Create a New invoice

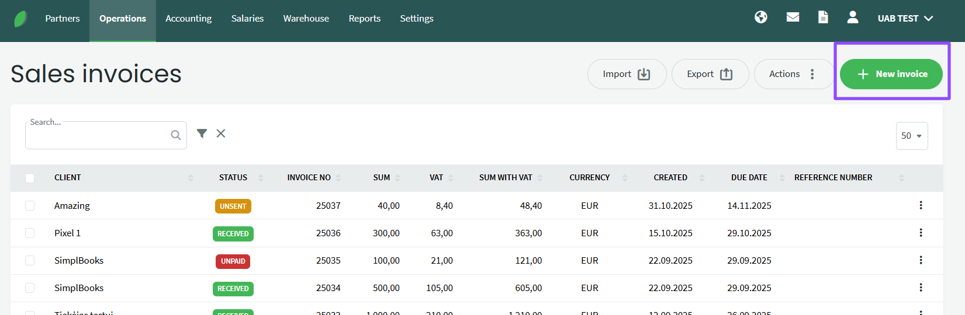[x=891, y=74]
